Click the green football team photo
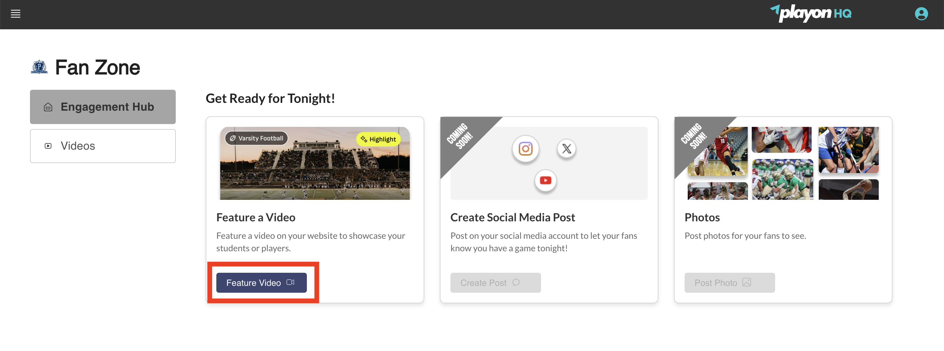This screenshot has width=944, height=351. pos(782,179)
